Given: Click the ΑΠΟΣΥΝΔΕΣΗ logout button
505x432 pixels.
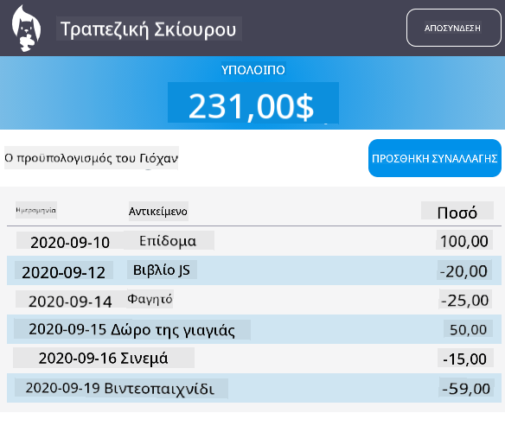Looking at the screenshot, I should tap(453, 28).
